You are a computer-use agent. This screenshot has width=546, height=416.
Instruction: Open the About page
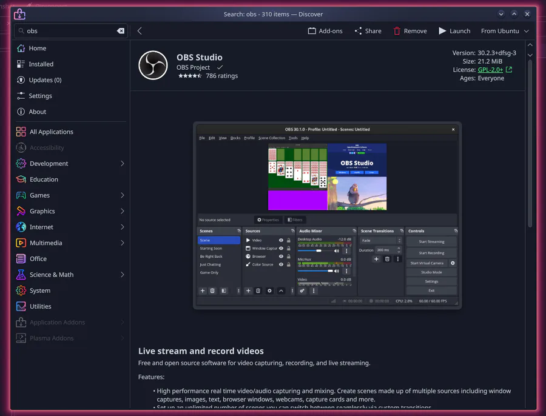tap(70, 112)
